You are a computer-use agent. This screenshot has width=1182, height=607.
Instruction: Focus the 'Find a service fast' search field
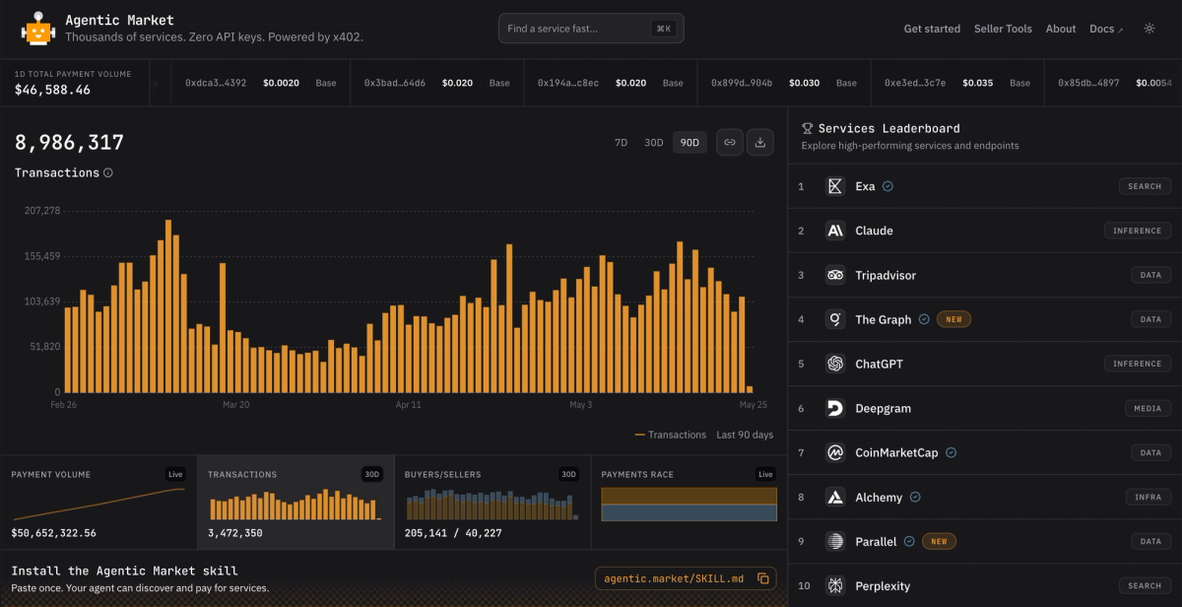pos(591,29)
